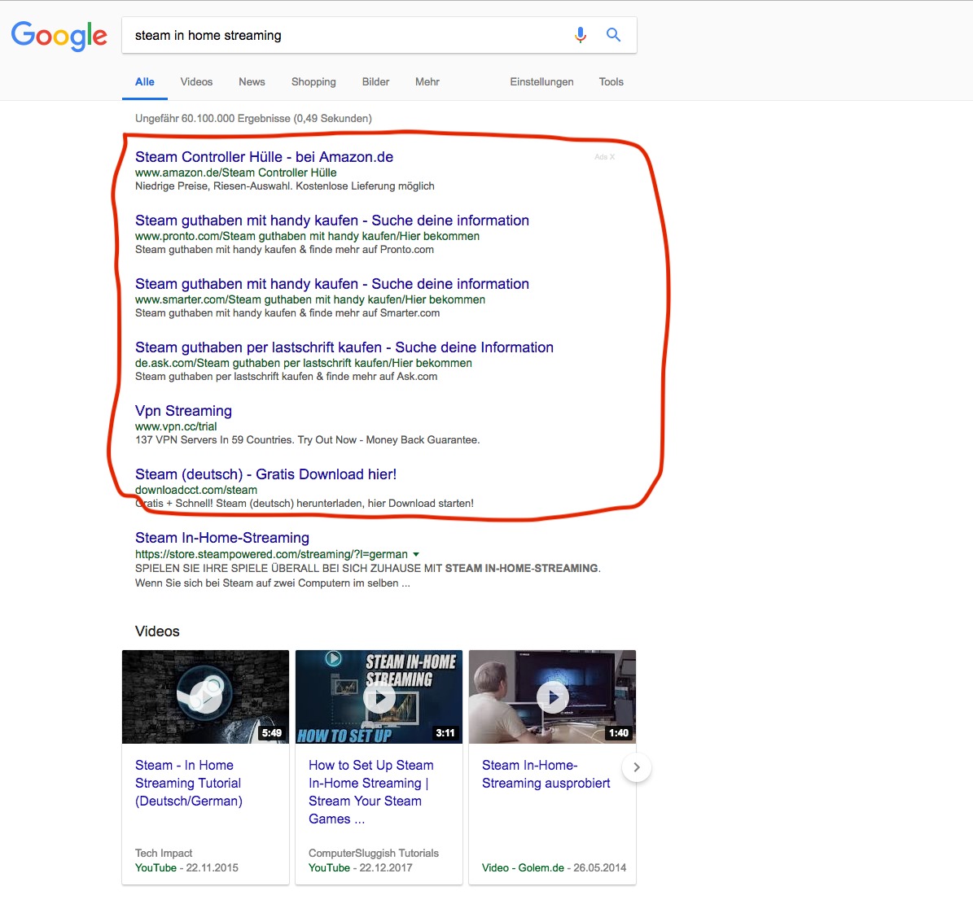The height and width of the screenshot is (904, 973).
Task: Go to the Shopping tab
Action: 313,82
